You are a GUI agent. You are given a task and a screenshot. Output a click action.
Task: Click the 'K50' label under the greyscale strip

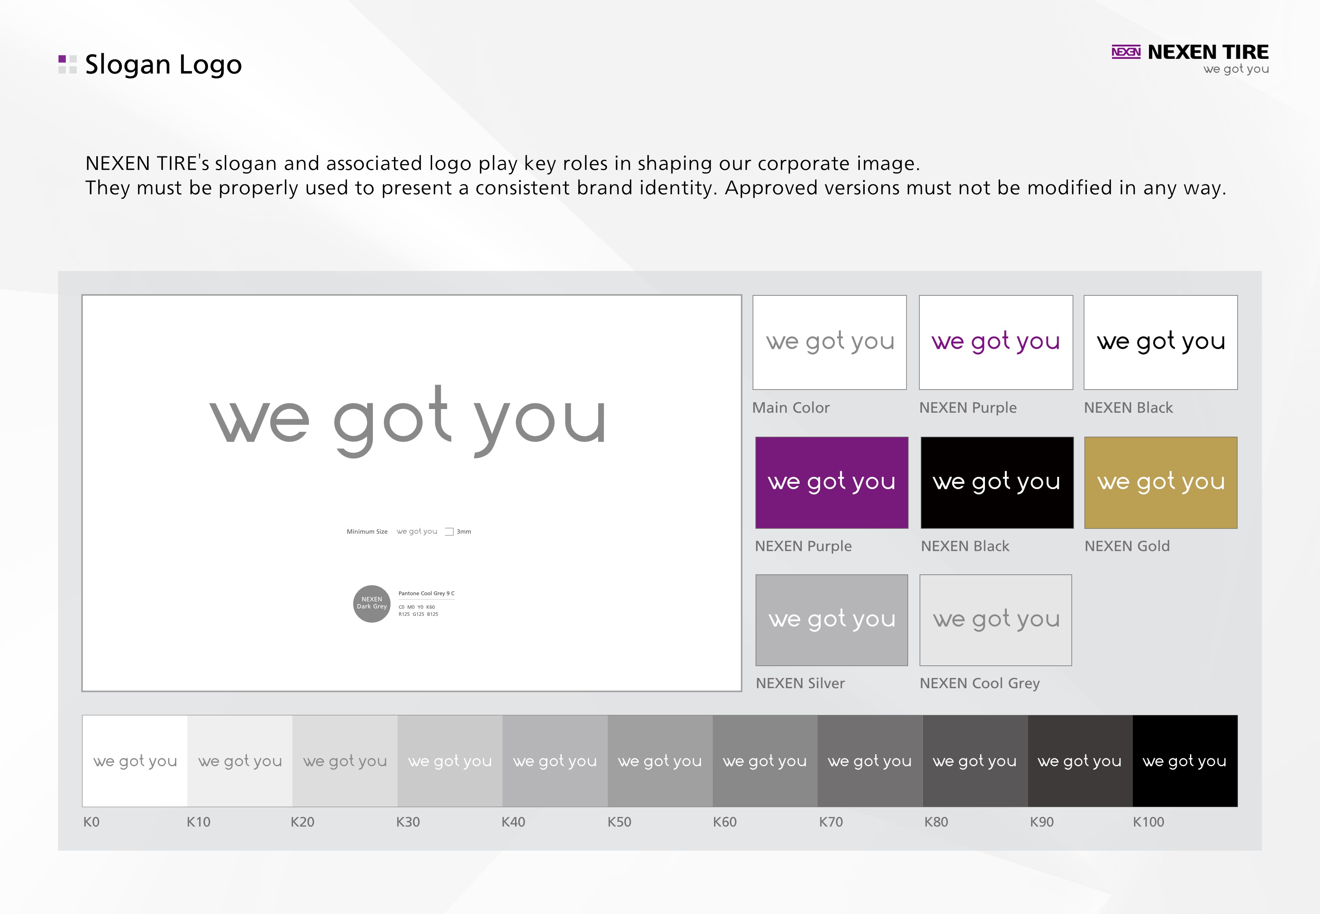(619, 822)
